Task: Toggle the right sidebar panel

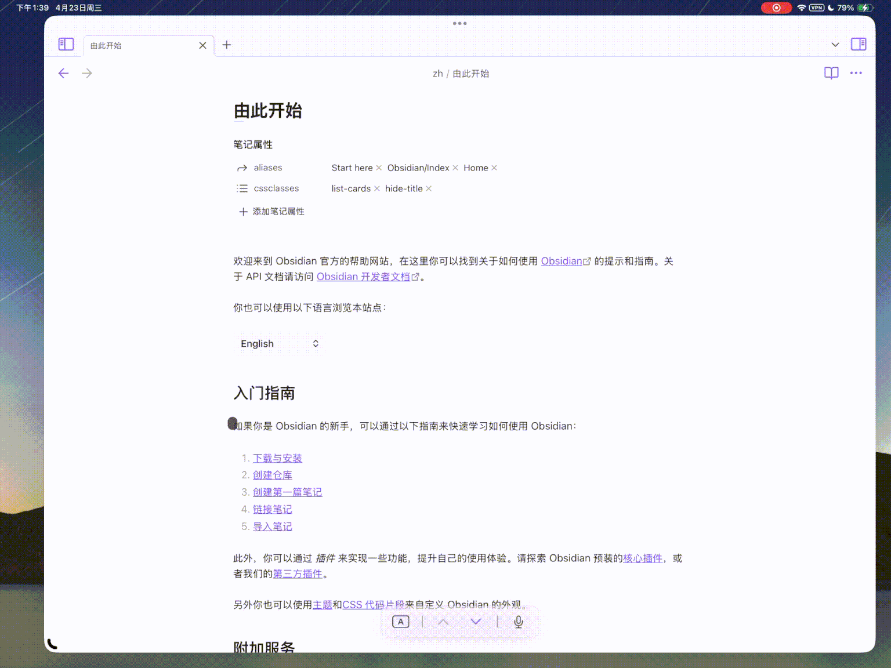Action: pyautogui.click(x=859, y=45)
